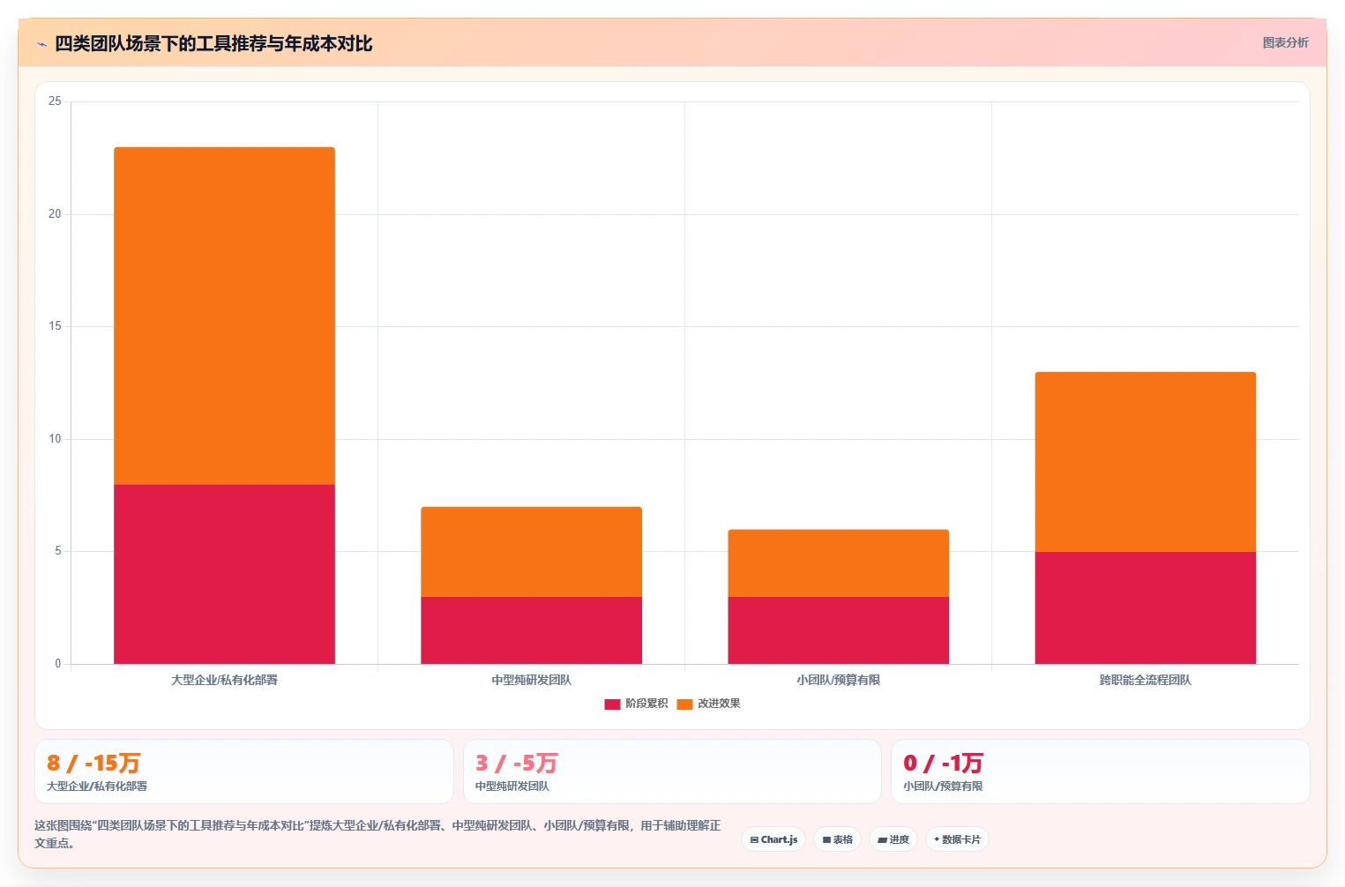Open the stat card showing 3 / -5万

pos(672,771)
